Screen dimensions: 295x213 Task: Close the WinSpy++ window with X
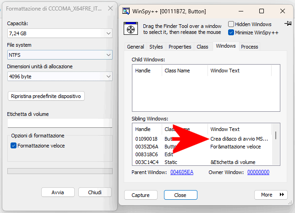[x=283, y=11]
